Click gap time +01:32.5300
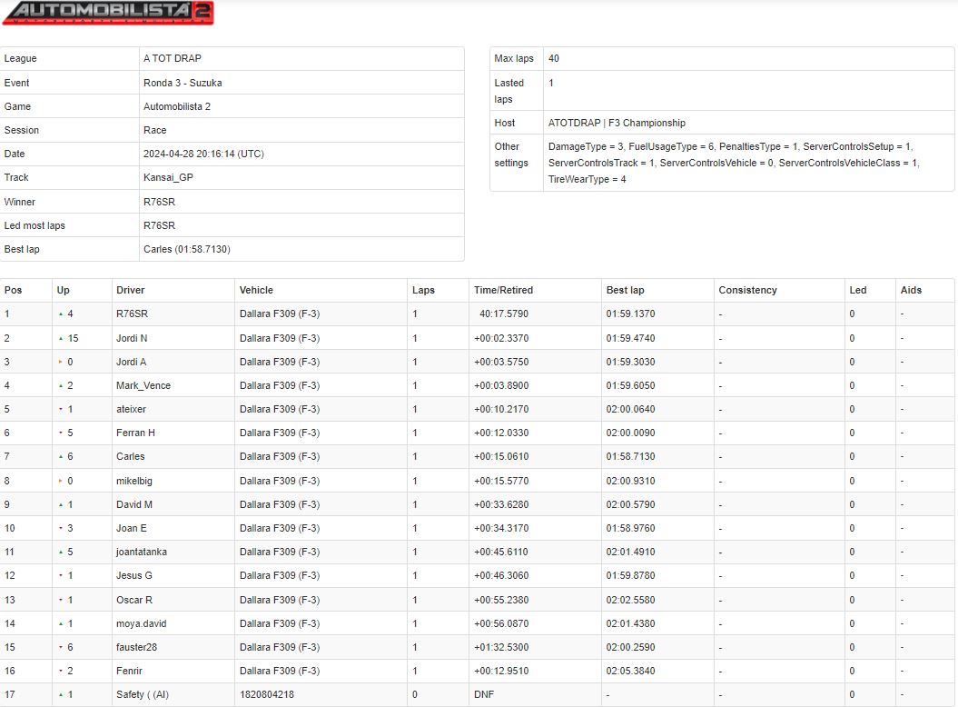958x707 pixels. pyautogui.click(x=501, y=647)
